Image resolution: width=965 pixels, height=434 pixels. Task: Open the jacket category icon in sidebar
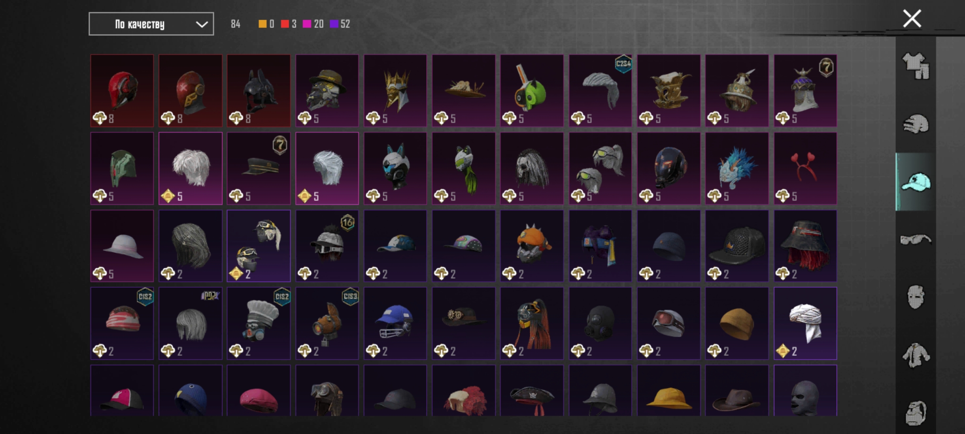click(x=916, y=355)
